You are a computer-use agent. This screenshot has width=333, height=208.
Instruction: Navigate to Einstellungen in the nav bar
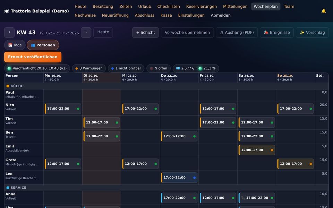tap(191, 15)
